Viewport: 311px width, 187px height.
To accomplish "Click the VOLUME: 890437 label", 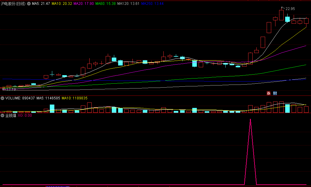I will pyautogui.click(x=20, y=98).
